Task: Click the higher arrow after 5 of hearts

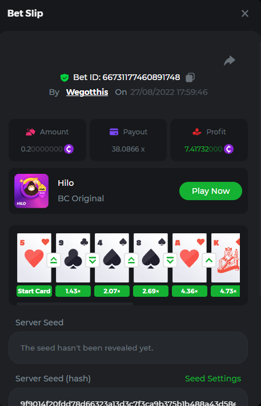Action: pos(54,260)
